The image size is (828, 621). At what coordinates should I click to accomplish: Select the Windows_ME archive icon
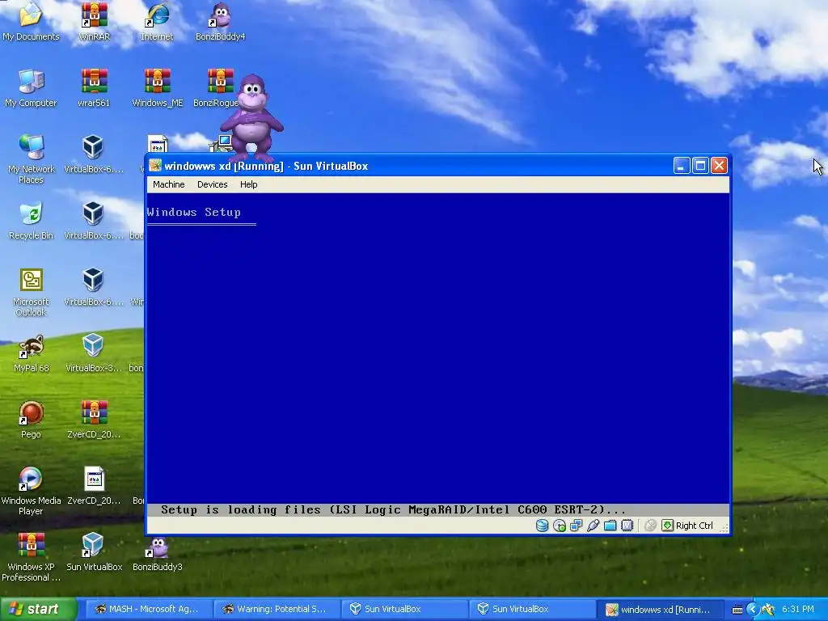[158, 88]
